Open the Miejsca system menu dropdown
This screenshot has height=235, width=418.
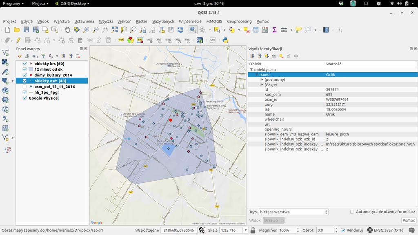(x=40, y=3)
